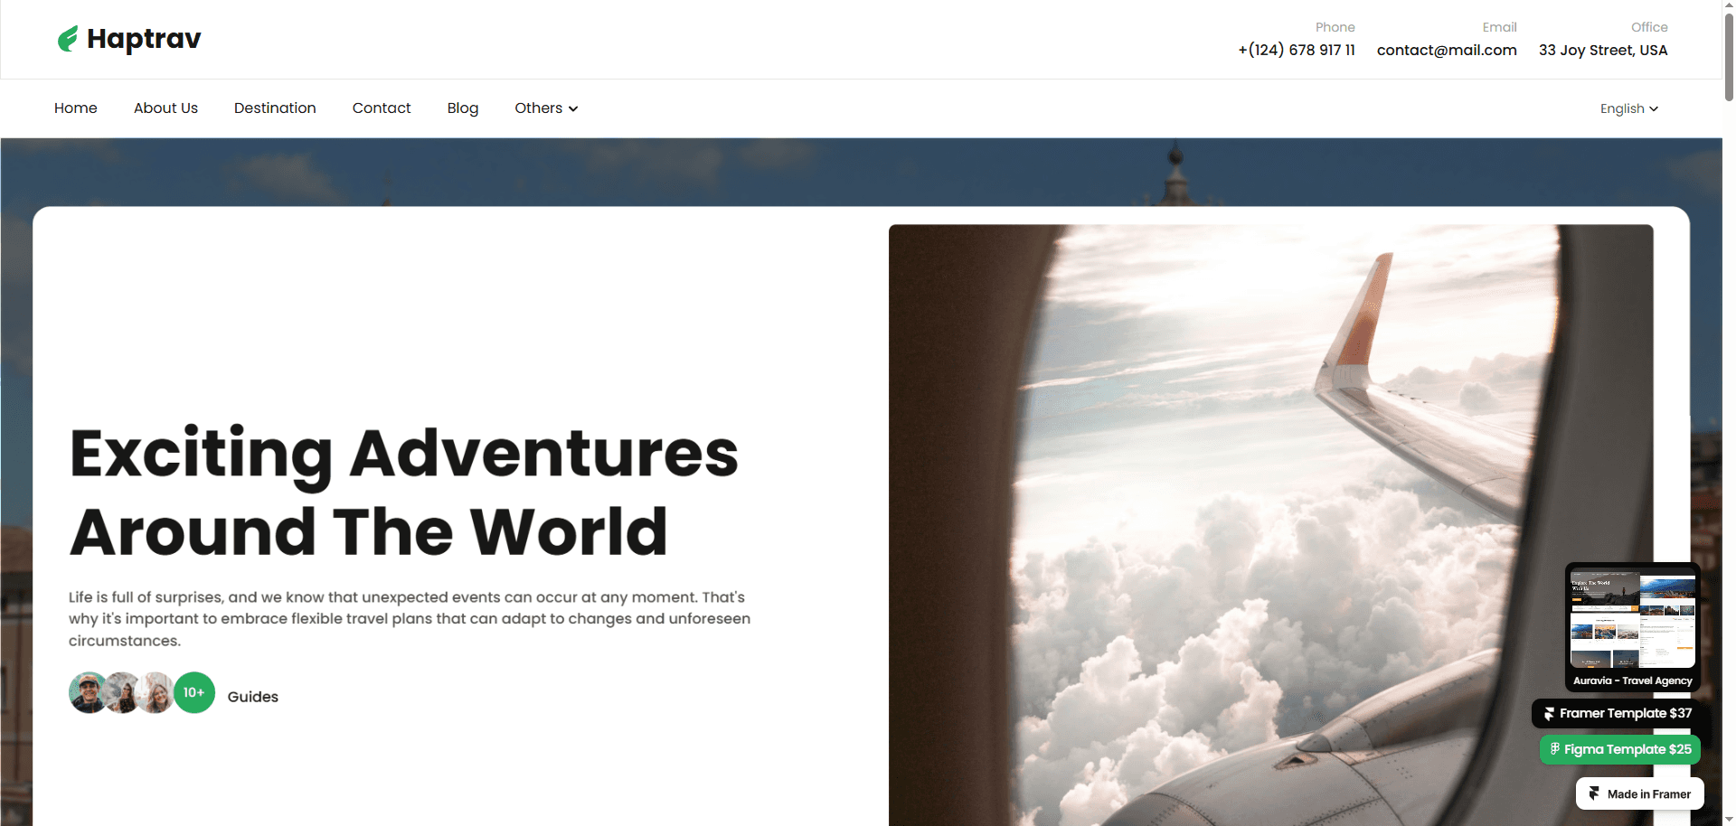
Task: Click the chevron next to Others
Action: (x=573, y=109)
